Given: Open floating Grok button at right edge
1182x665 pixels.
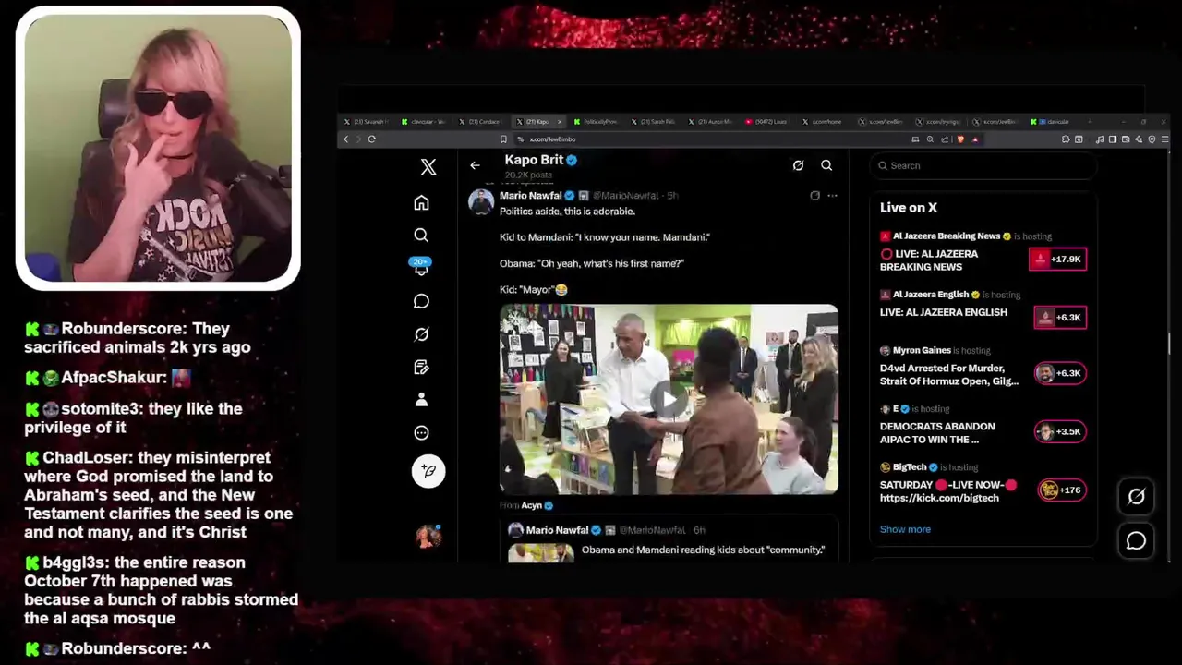Looking at the screenshot, I should click(1136, 497).
